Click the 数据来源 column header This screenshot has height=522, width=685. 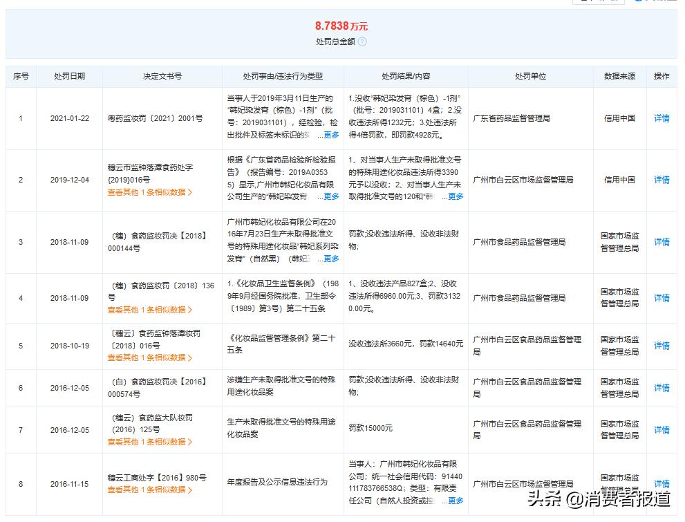click(x=619, y=76)
